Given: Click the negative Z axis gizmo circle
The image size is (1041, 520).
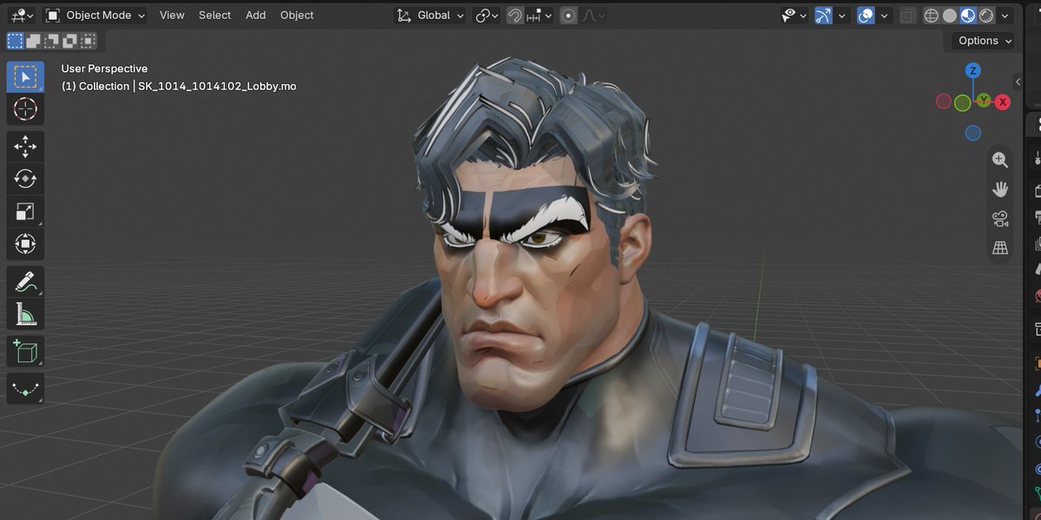Looking at the screenshot, I should coord(973,133).
